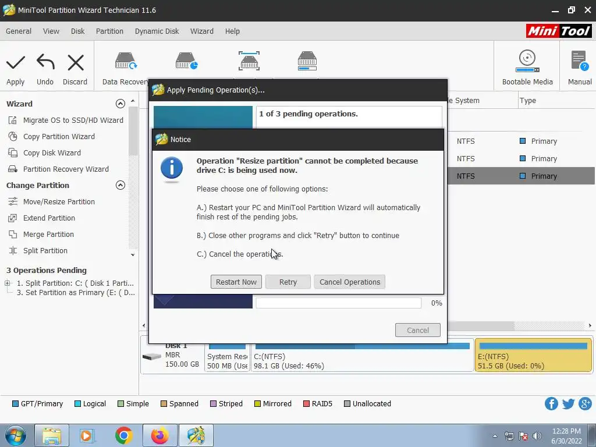The height and width of the screenshot is (447, 596).
Task: Click the volume speaker tray icon
Action: point(537,436)
